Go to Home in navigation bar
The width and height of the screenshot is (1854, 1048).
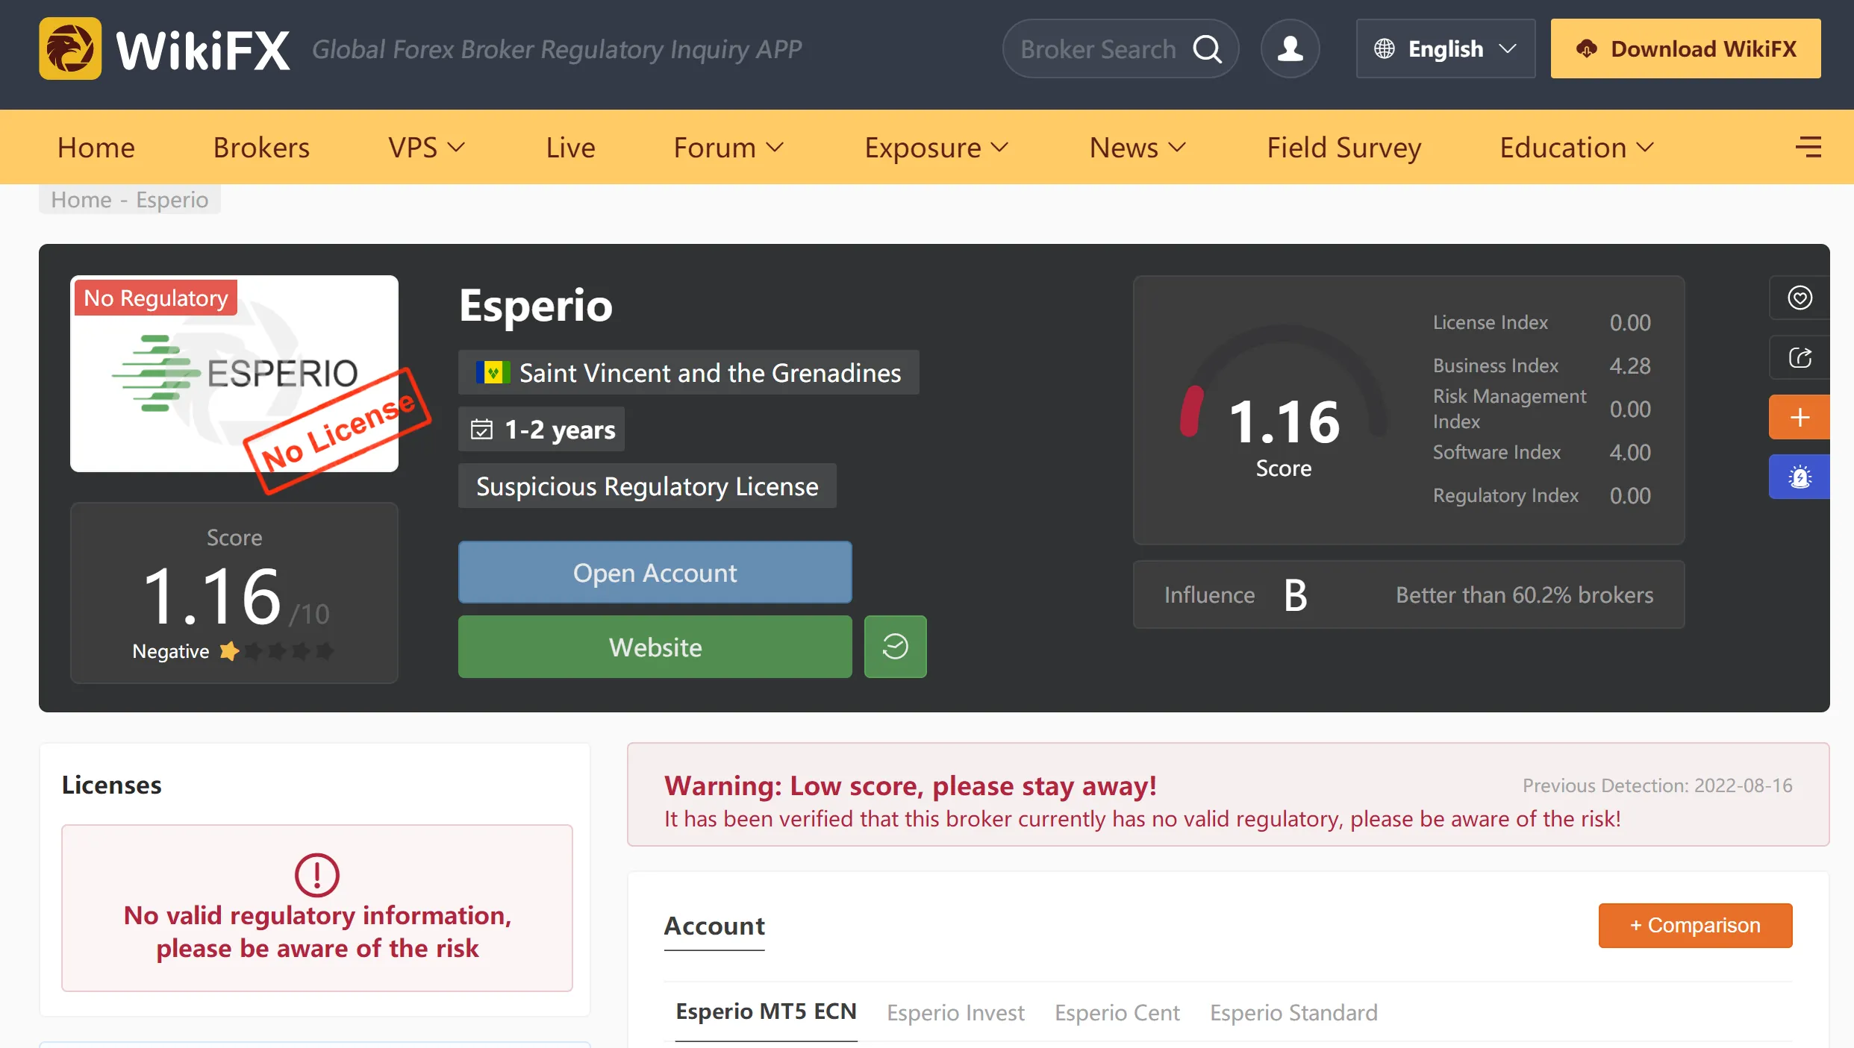[x=96, y=147]
